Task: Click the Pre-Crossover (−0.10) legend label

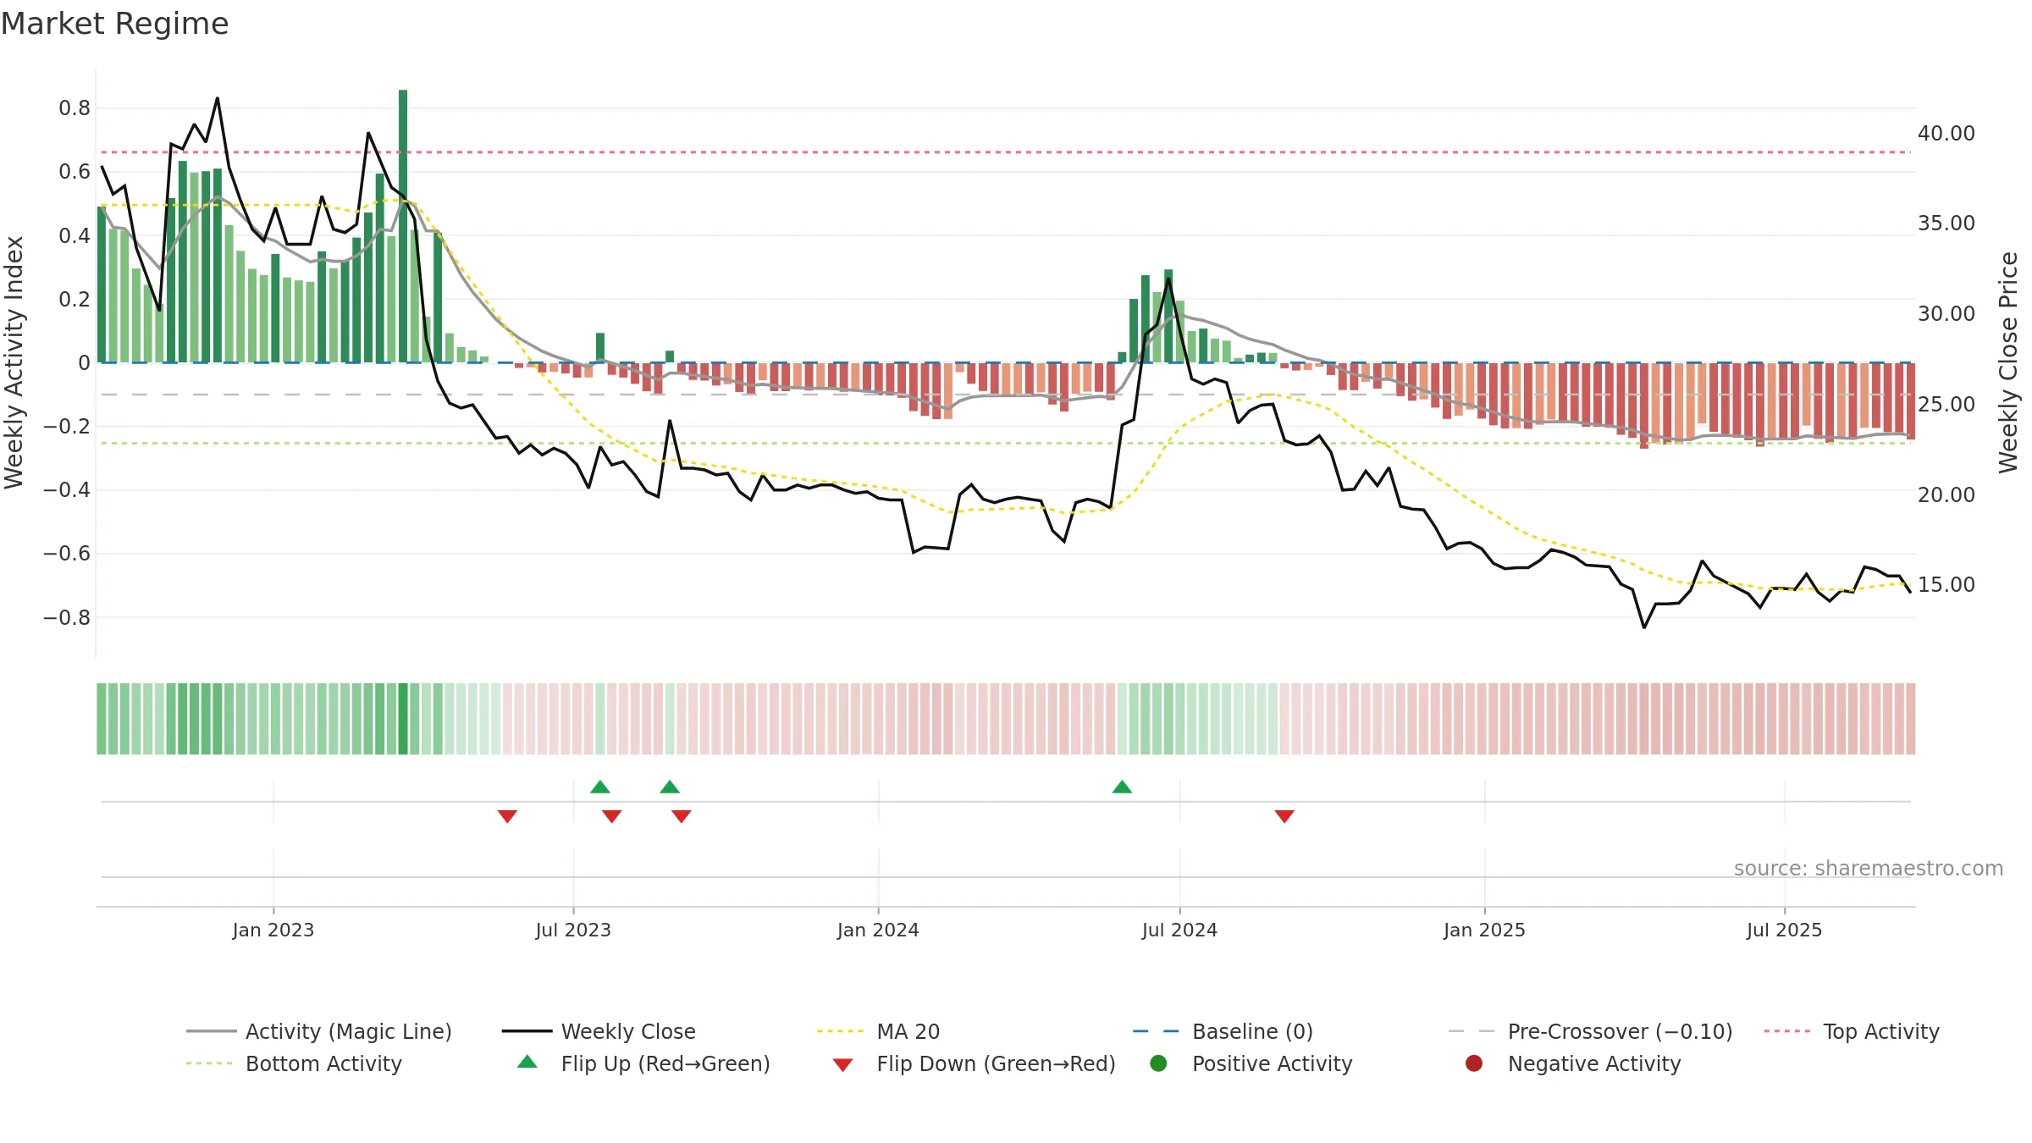Action: click(1621, 1031)
